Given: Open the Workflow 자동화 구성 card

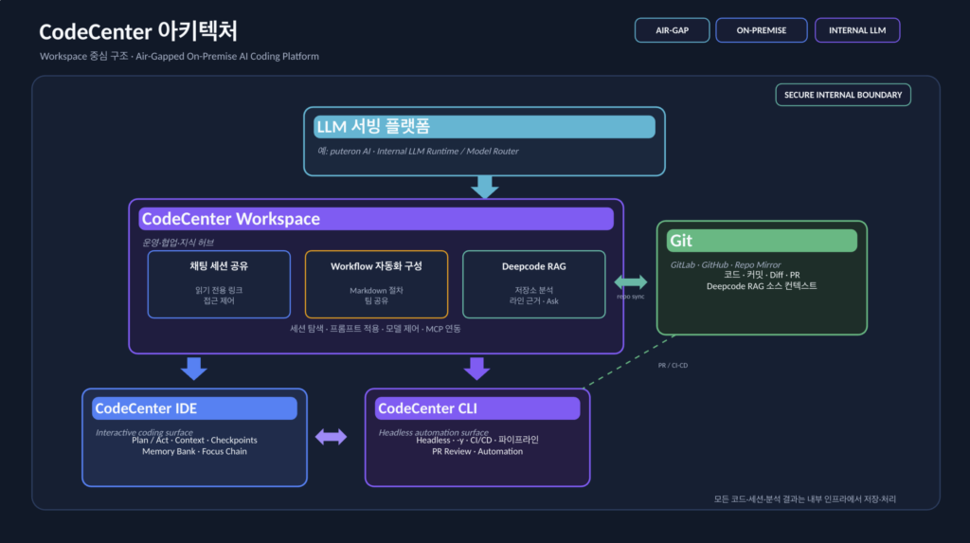Looking at the screenshot, I should tap(376, 283).
